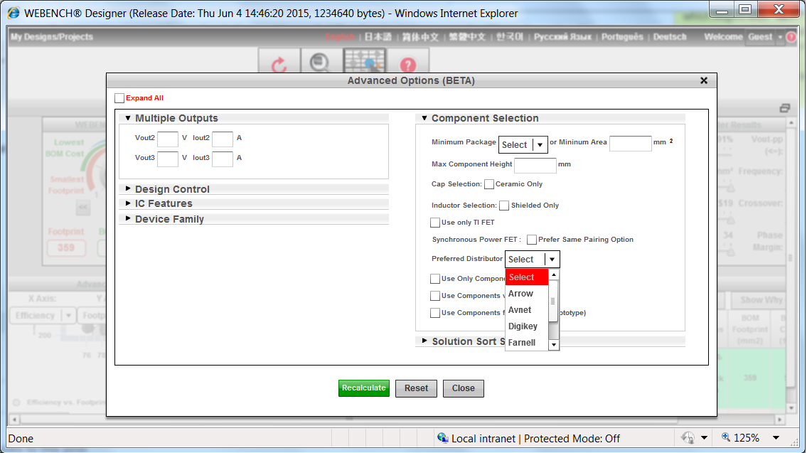Click the Reset button

click(x=416, y=389)
